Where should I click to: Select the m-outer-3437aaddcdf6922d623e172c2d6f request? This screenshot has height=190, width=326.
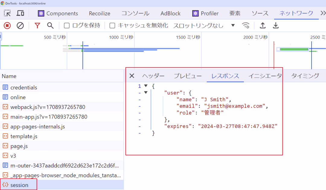click(x=62, y=165)
